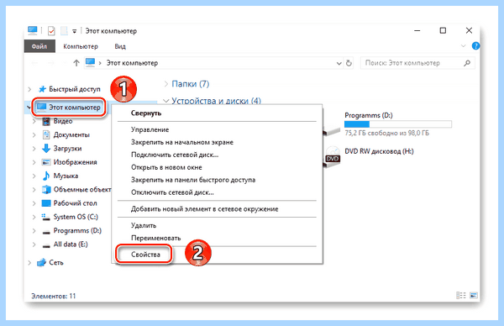Choose Подключить сетевой диск...

coord(217,155)
